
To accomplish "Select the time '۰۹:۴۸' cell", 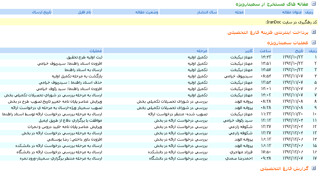I will [266, 158].
